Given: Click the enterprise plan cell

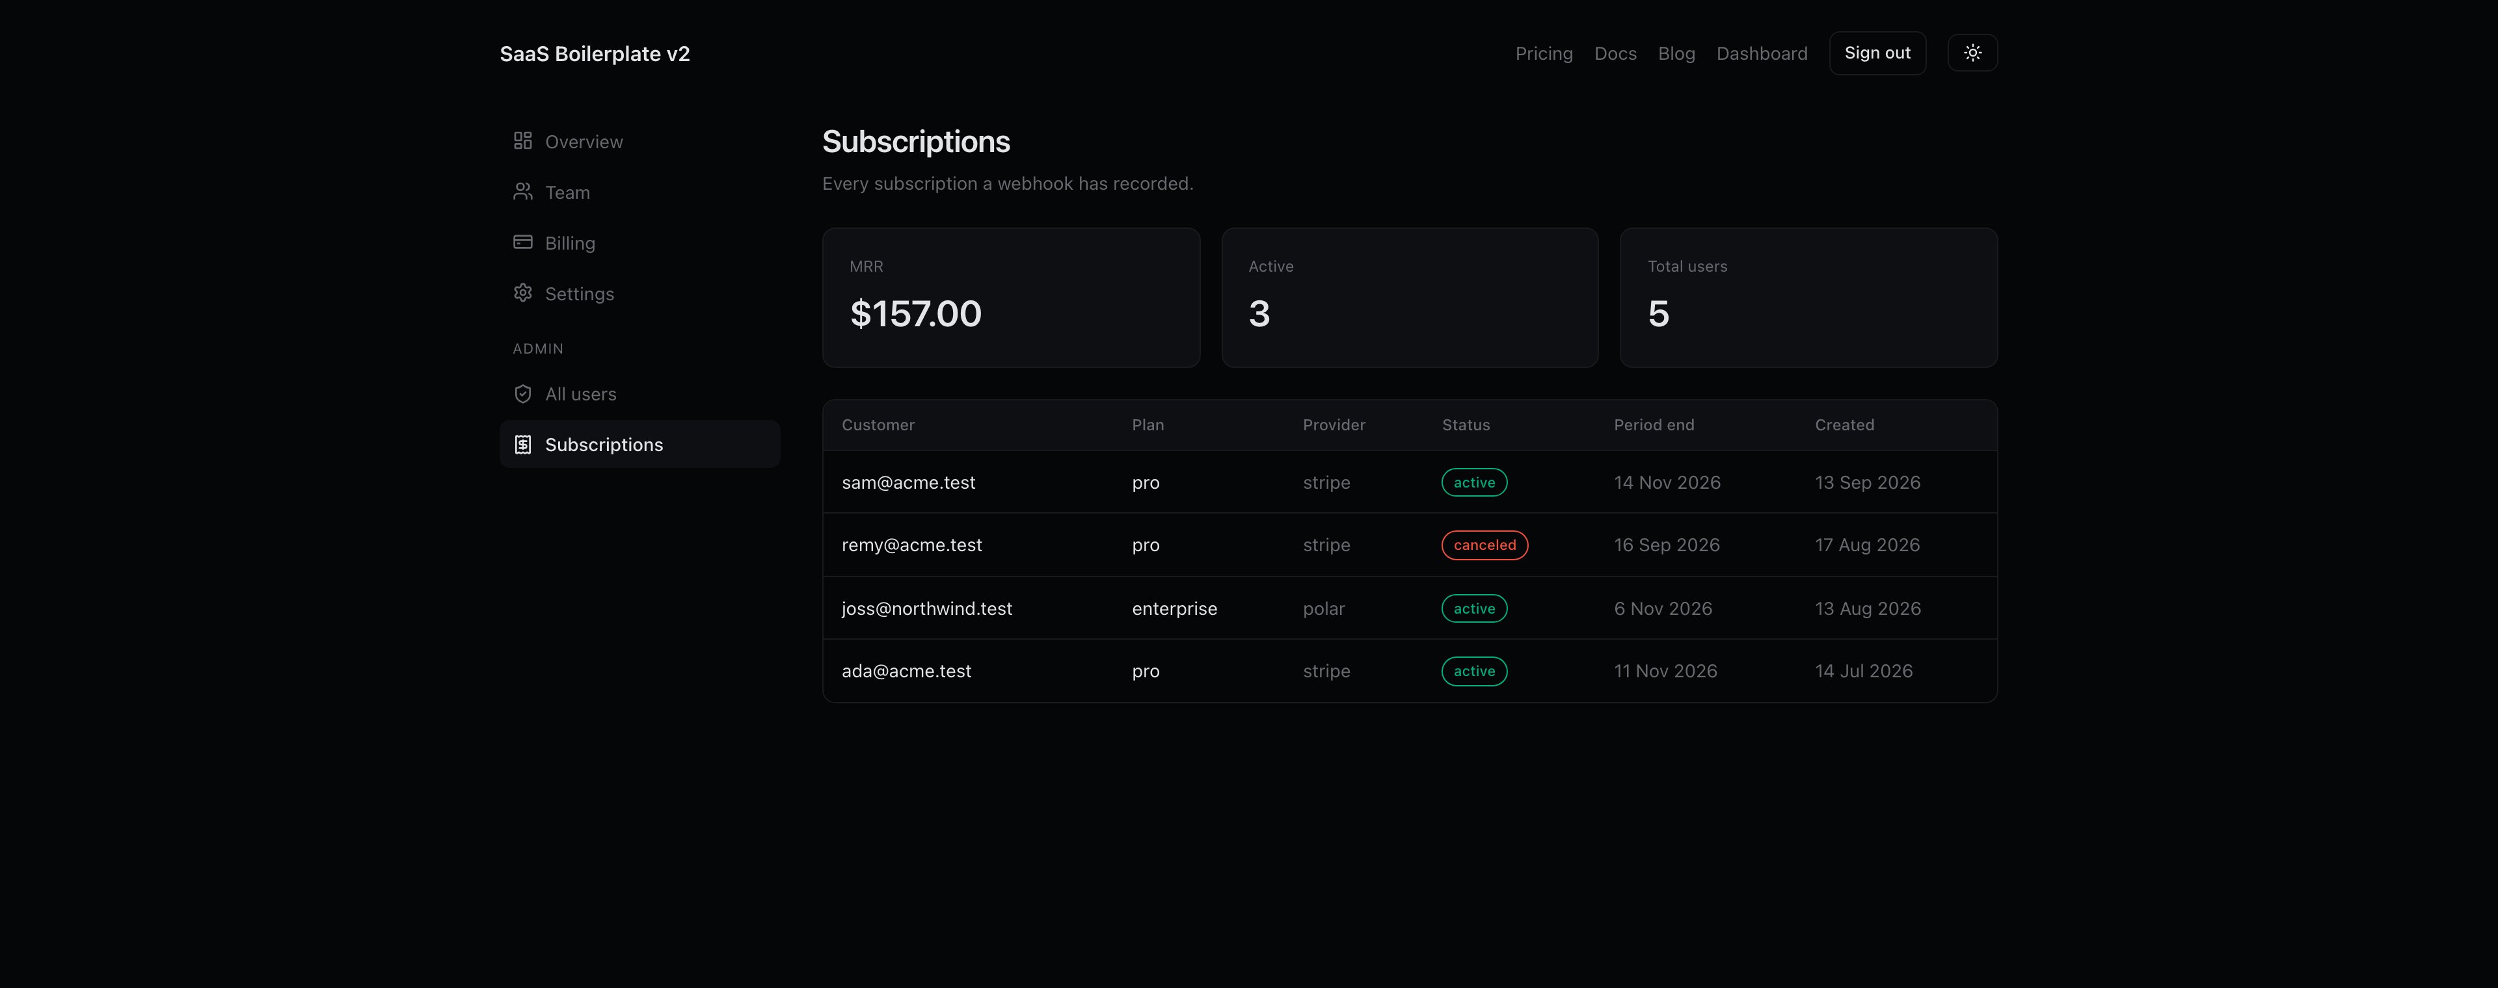Looking at the screenshot, I should pos(1174,608).
